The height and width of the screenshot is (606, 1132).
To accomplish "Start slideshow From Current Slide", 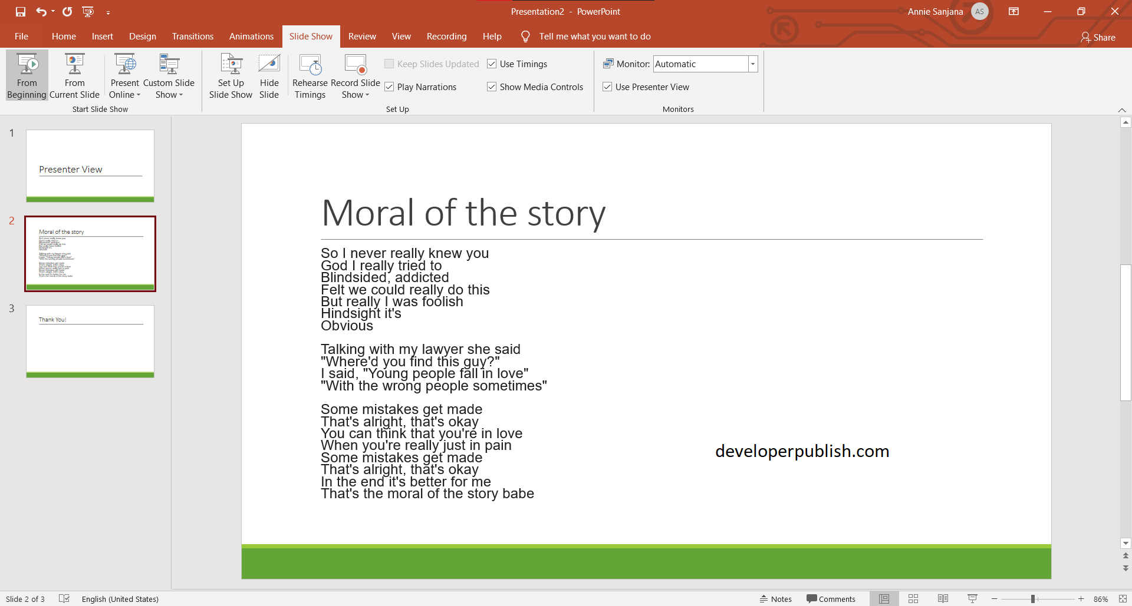I will [x=74, y=75].
